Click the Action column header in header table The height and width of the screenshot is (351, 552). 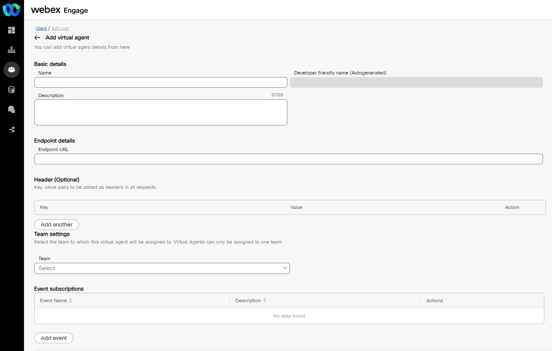pos(512,207)
